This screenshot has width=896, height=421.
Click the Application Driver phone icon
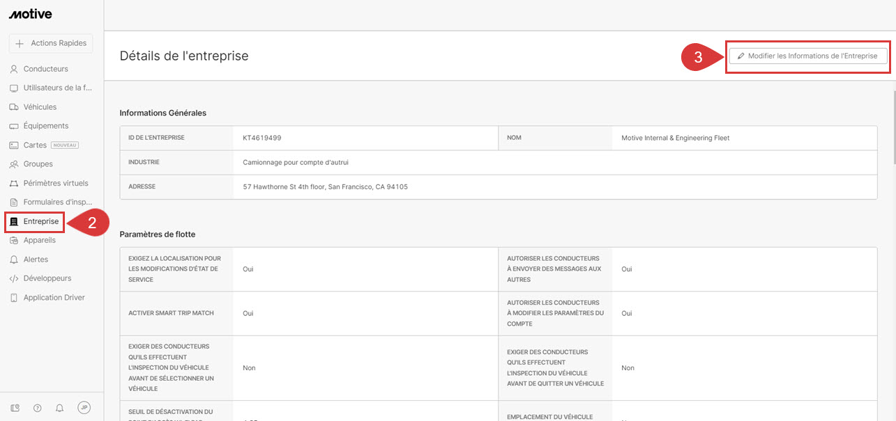[x=14, y=298]
